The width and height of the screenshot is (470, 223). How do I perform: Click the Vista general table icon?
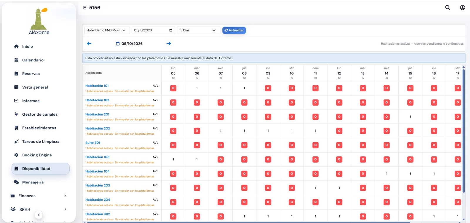16,87
